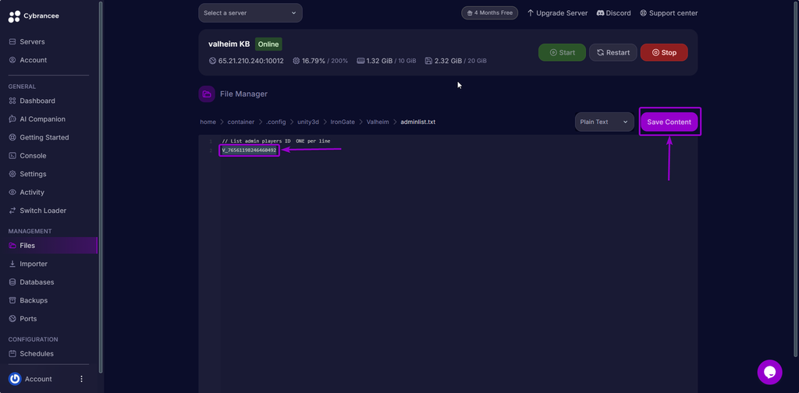Click the adminlist.txt breadcrumb
Image resolution: width=799 pixels, height=393 pixels.
coord(418,122)
